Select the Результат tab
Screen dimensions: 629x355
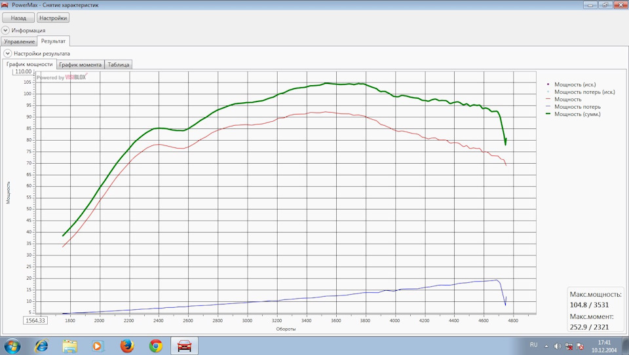[53, 41]
